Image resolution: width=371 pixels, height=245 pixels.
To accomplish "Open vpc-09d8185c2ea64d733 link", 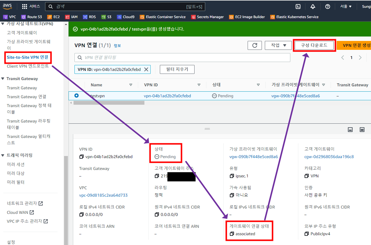I will click(104, 195).
